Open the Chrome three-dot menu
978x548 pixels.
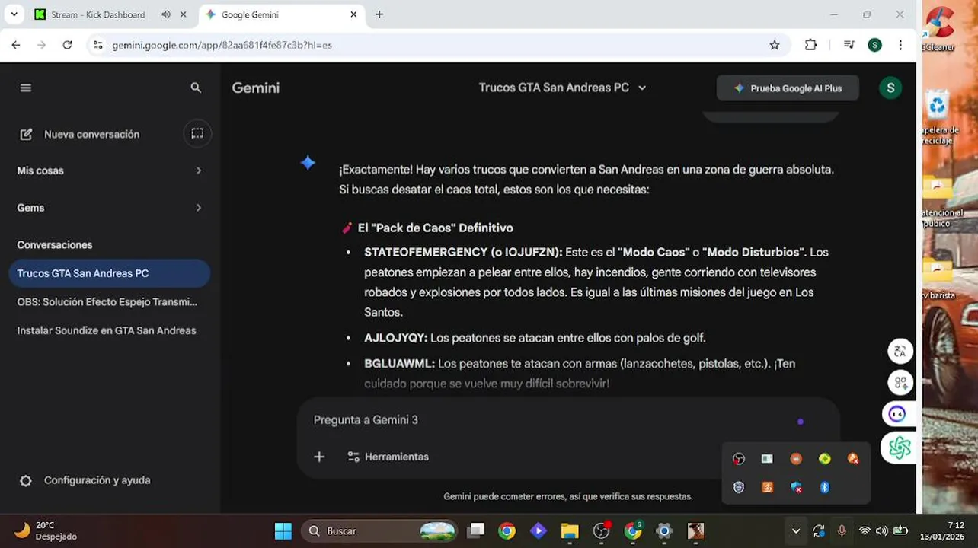click(x=900, y=45)
